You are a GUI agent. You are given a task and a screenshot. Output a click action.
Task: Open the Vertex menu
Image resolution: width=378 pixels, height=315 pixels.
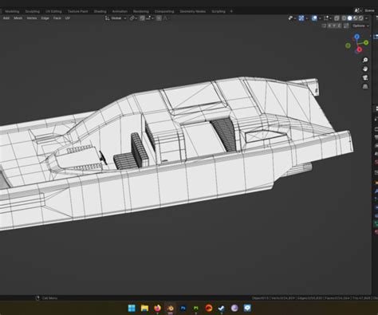pyautogui.click(x=32, y=18)
